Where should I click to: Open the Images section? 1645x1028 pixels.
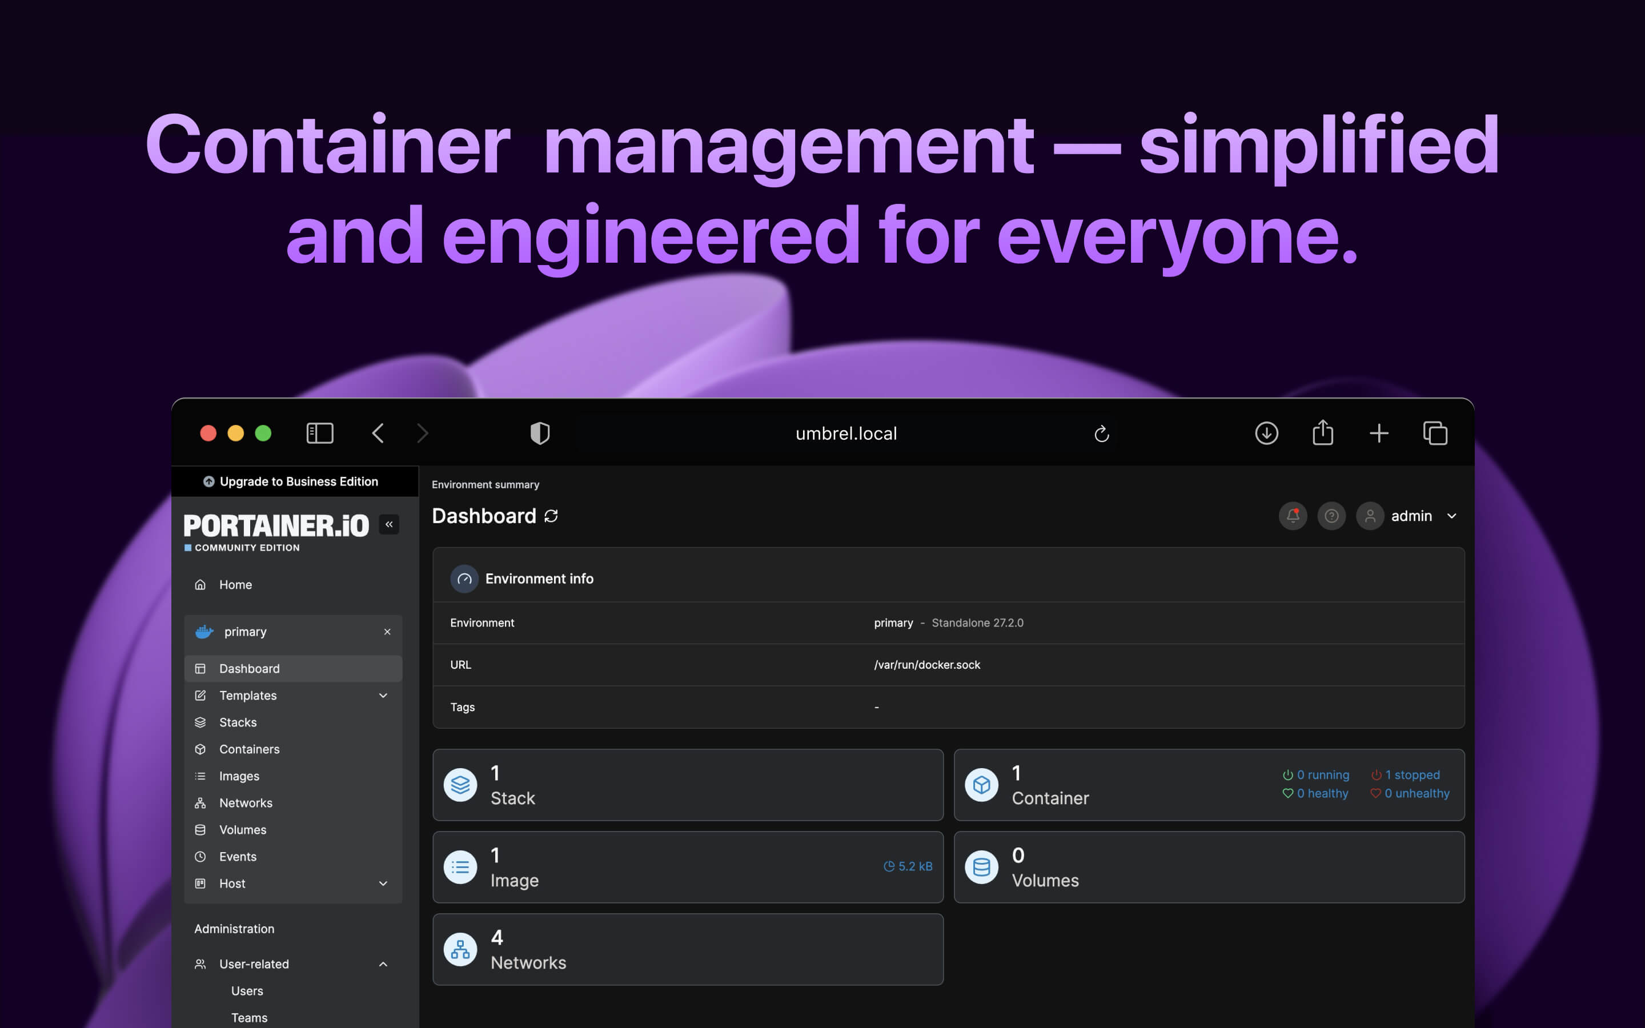(x=239, y=776)
